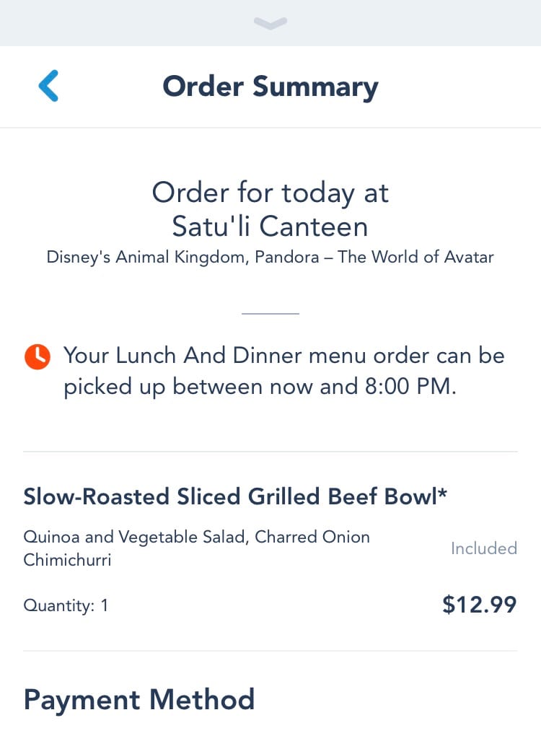Tap the Quantity: 1 label
This screenshot has height=741, width=541.
pos(66,605)
